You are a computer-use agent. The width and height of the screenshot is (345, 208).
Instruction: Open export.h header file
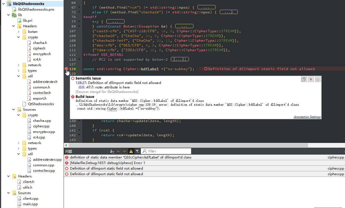coord(39,98)
